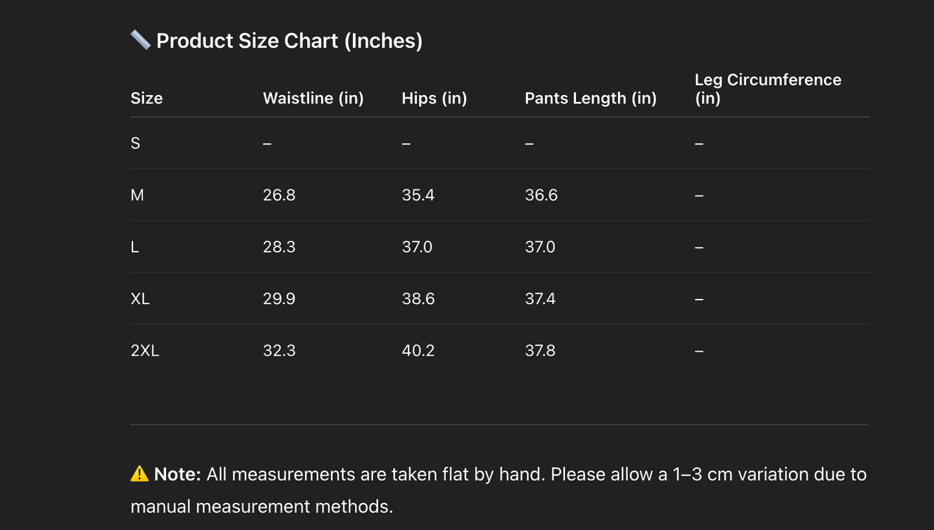The width and height of the screenshot is (934, 530).
Task: Select the 40.2 hips value for 2XL
Action: (418, 351)
